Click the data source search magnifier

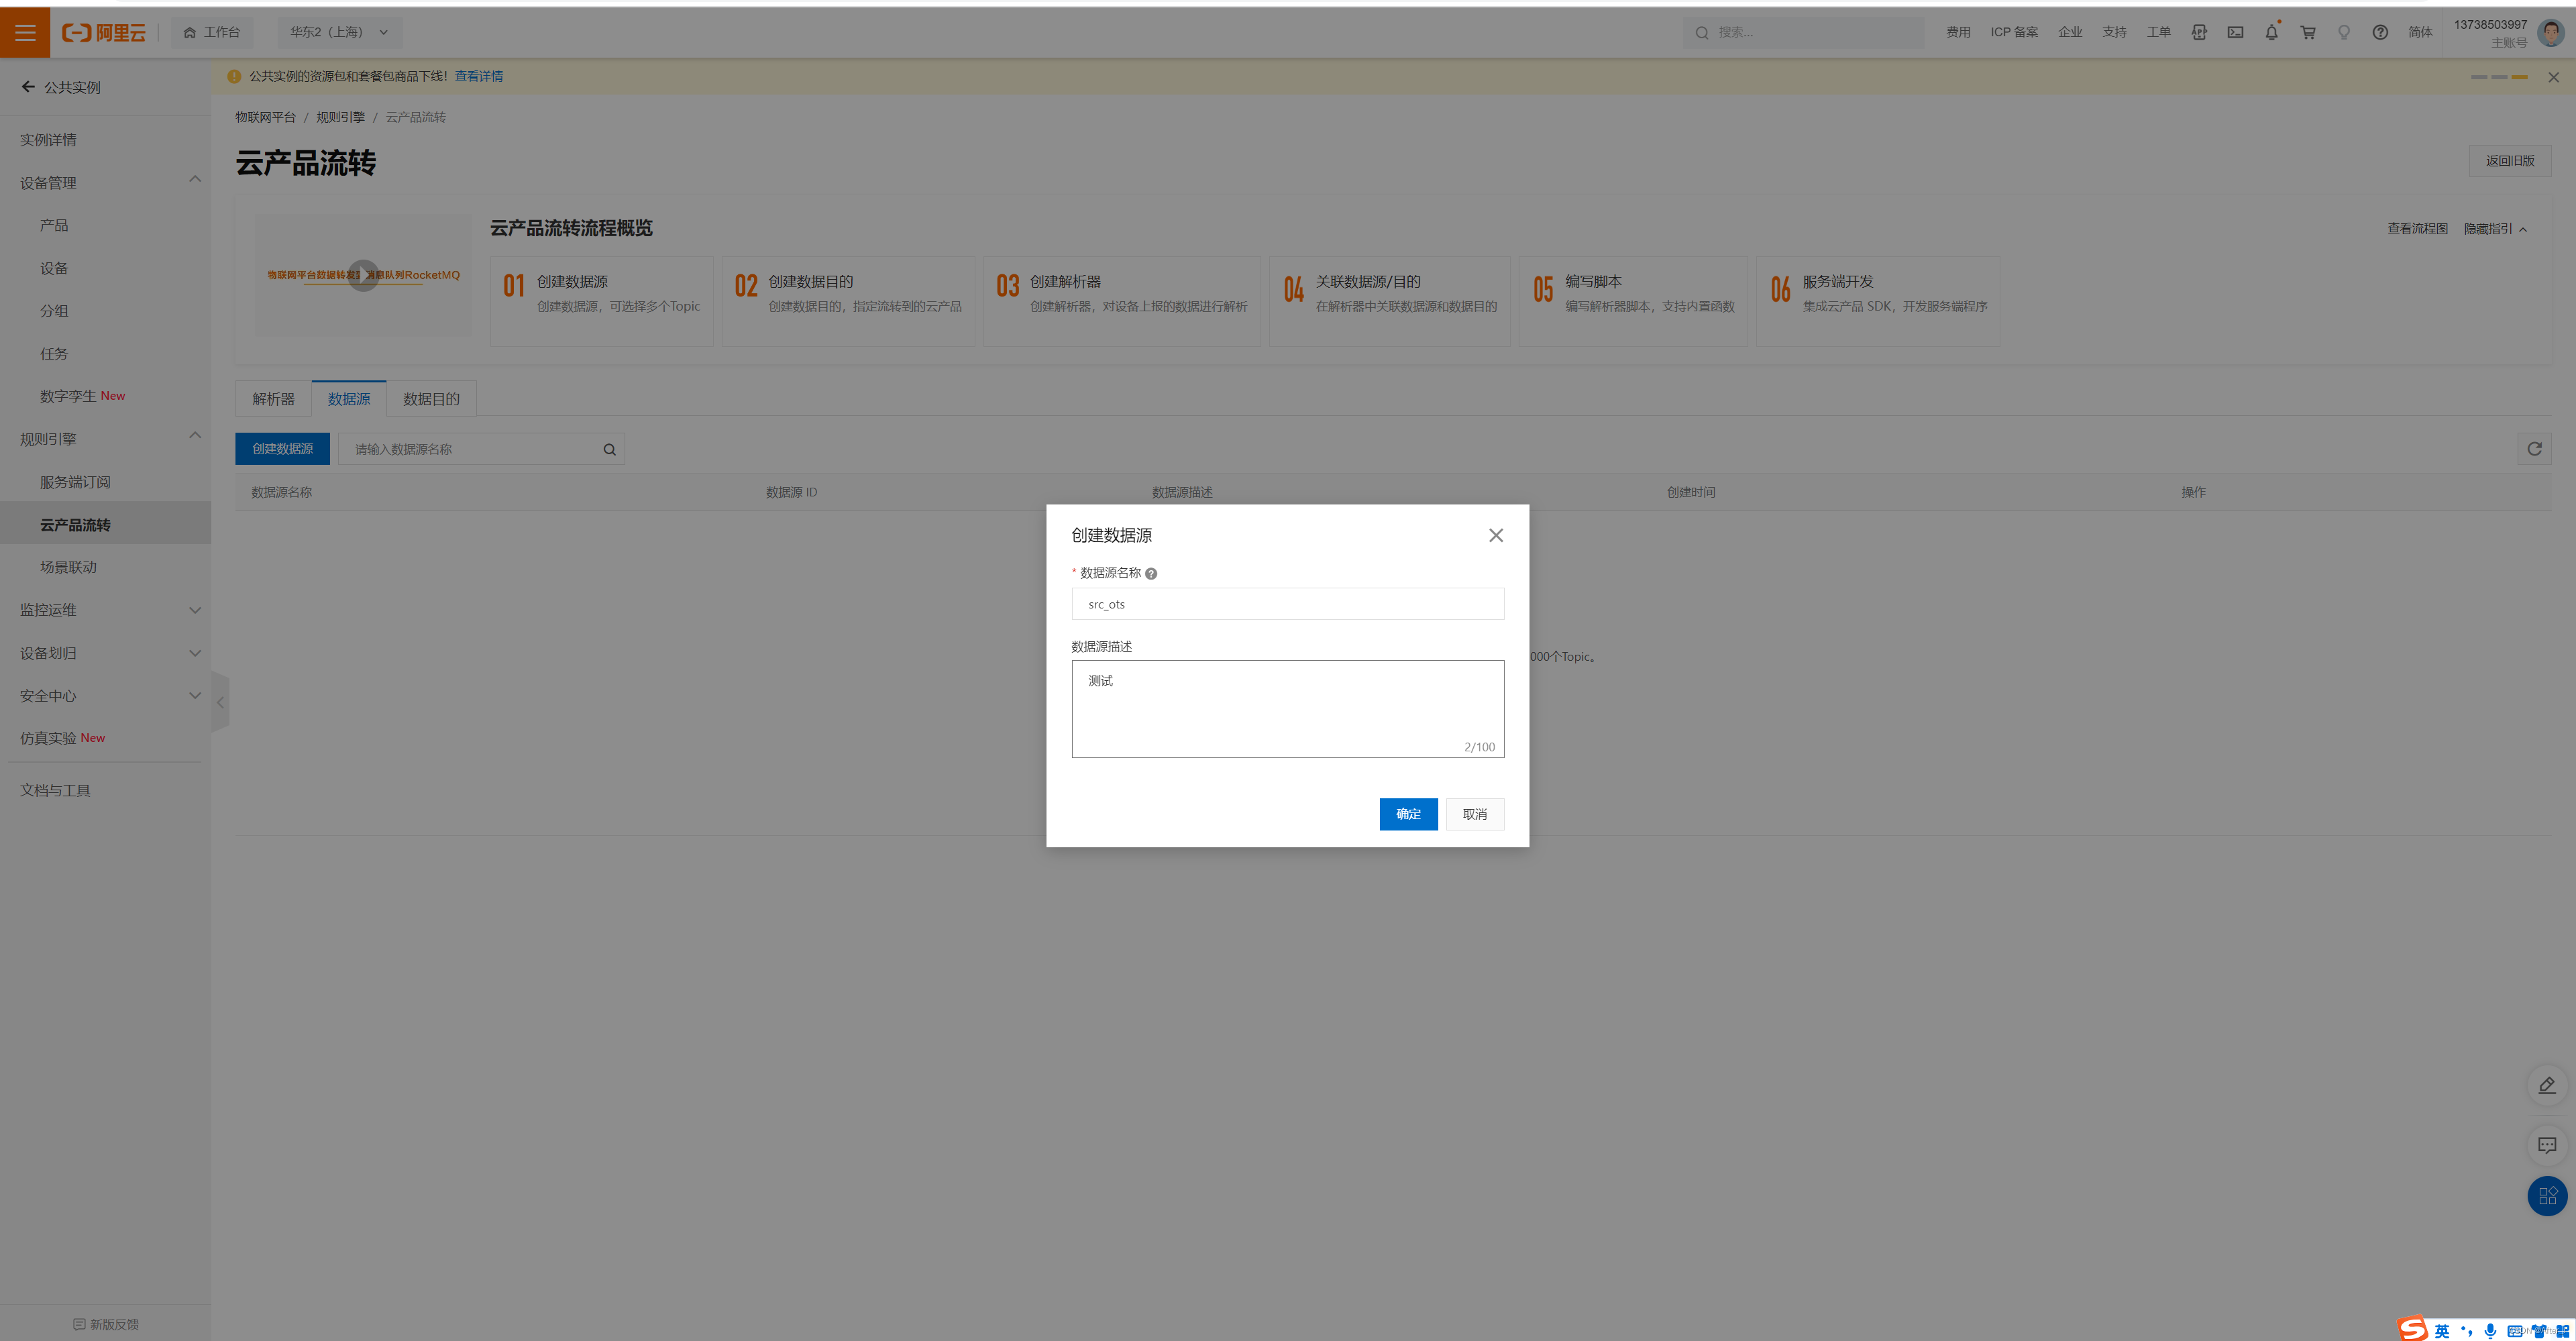tap(609, 450)
